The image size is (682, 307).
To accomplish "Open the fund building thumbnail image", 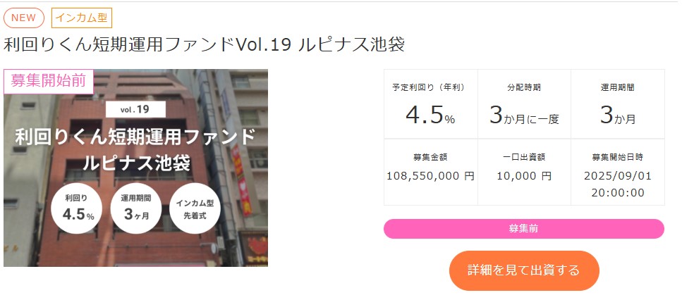I will click(x=135, y=168).
